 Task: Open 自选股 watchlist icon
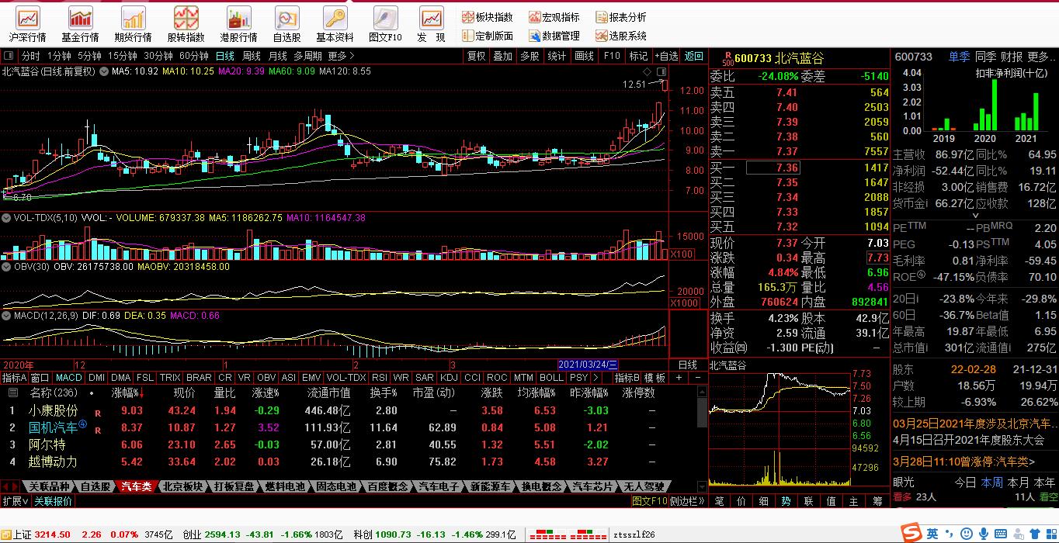[x=287, y=24]
